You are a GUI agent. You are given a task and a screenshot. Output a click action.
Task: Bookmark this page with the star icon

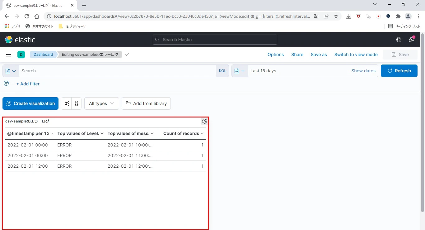336,16
